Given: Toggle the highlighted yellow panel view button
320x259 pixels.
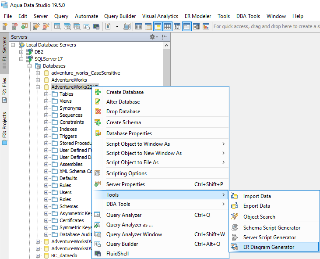Looking at the screenshot, I should tap(158, 27).
